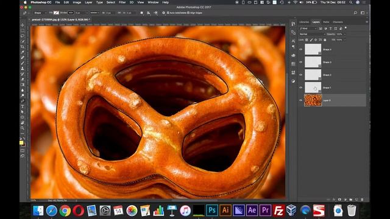Image resolution: width=390 pixels, height=219 pixels.
Task: Select the Rectangular Marquee tool
Action: click(x=23, y=30)
